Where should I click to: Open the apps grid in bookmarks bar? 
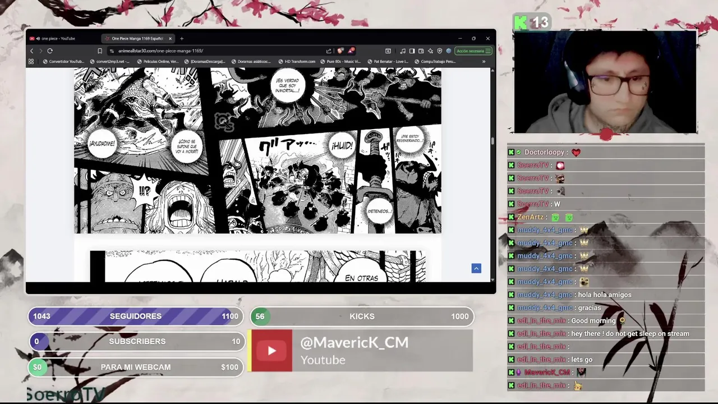(31, 61)
